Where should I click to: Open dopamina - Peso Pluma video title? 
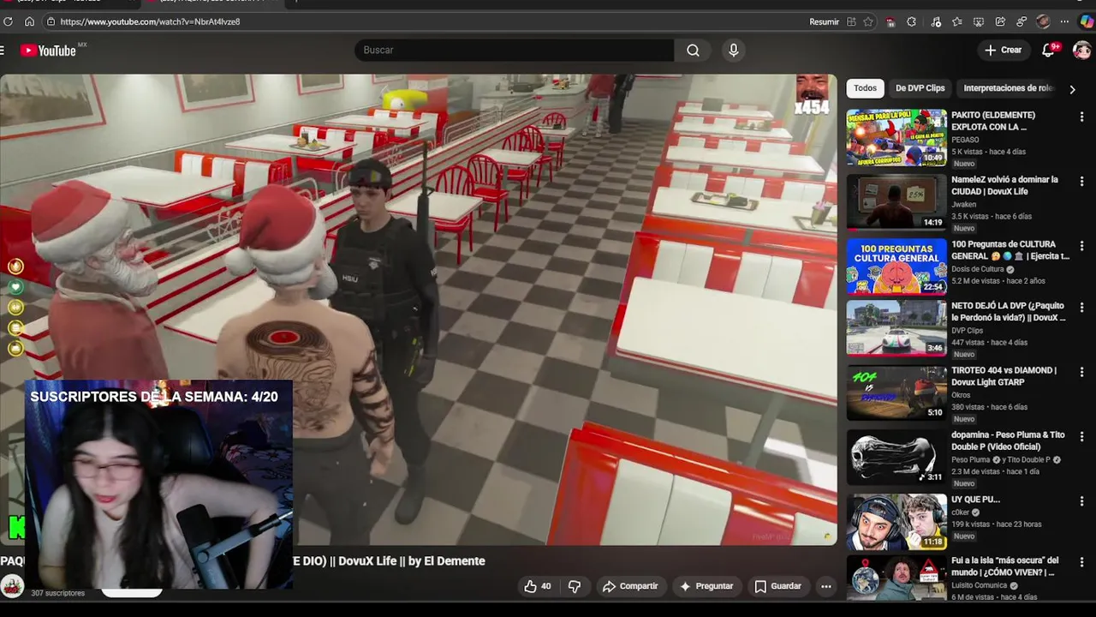coord(1008,440)
